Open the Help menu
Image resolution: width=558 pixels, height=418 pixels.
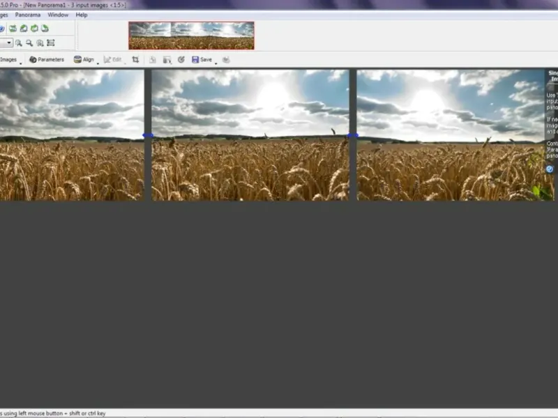coord(82,15)
